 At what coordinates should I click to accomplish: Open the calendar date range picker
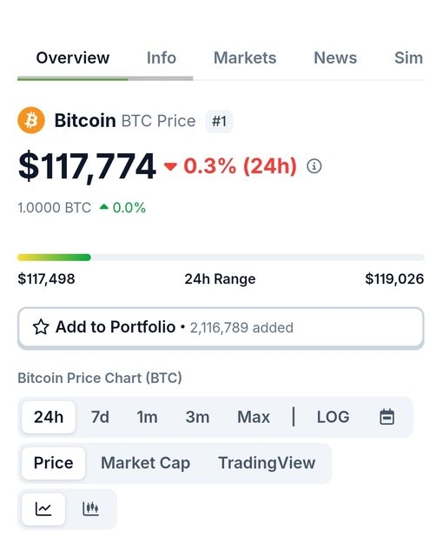(386, 417)
